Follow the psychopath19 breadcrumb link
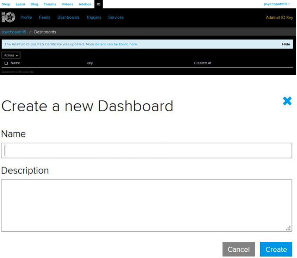Screen dimensions: 297x258 (x=14, y=32)
